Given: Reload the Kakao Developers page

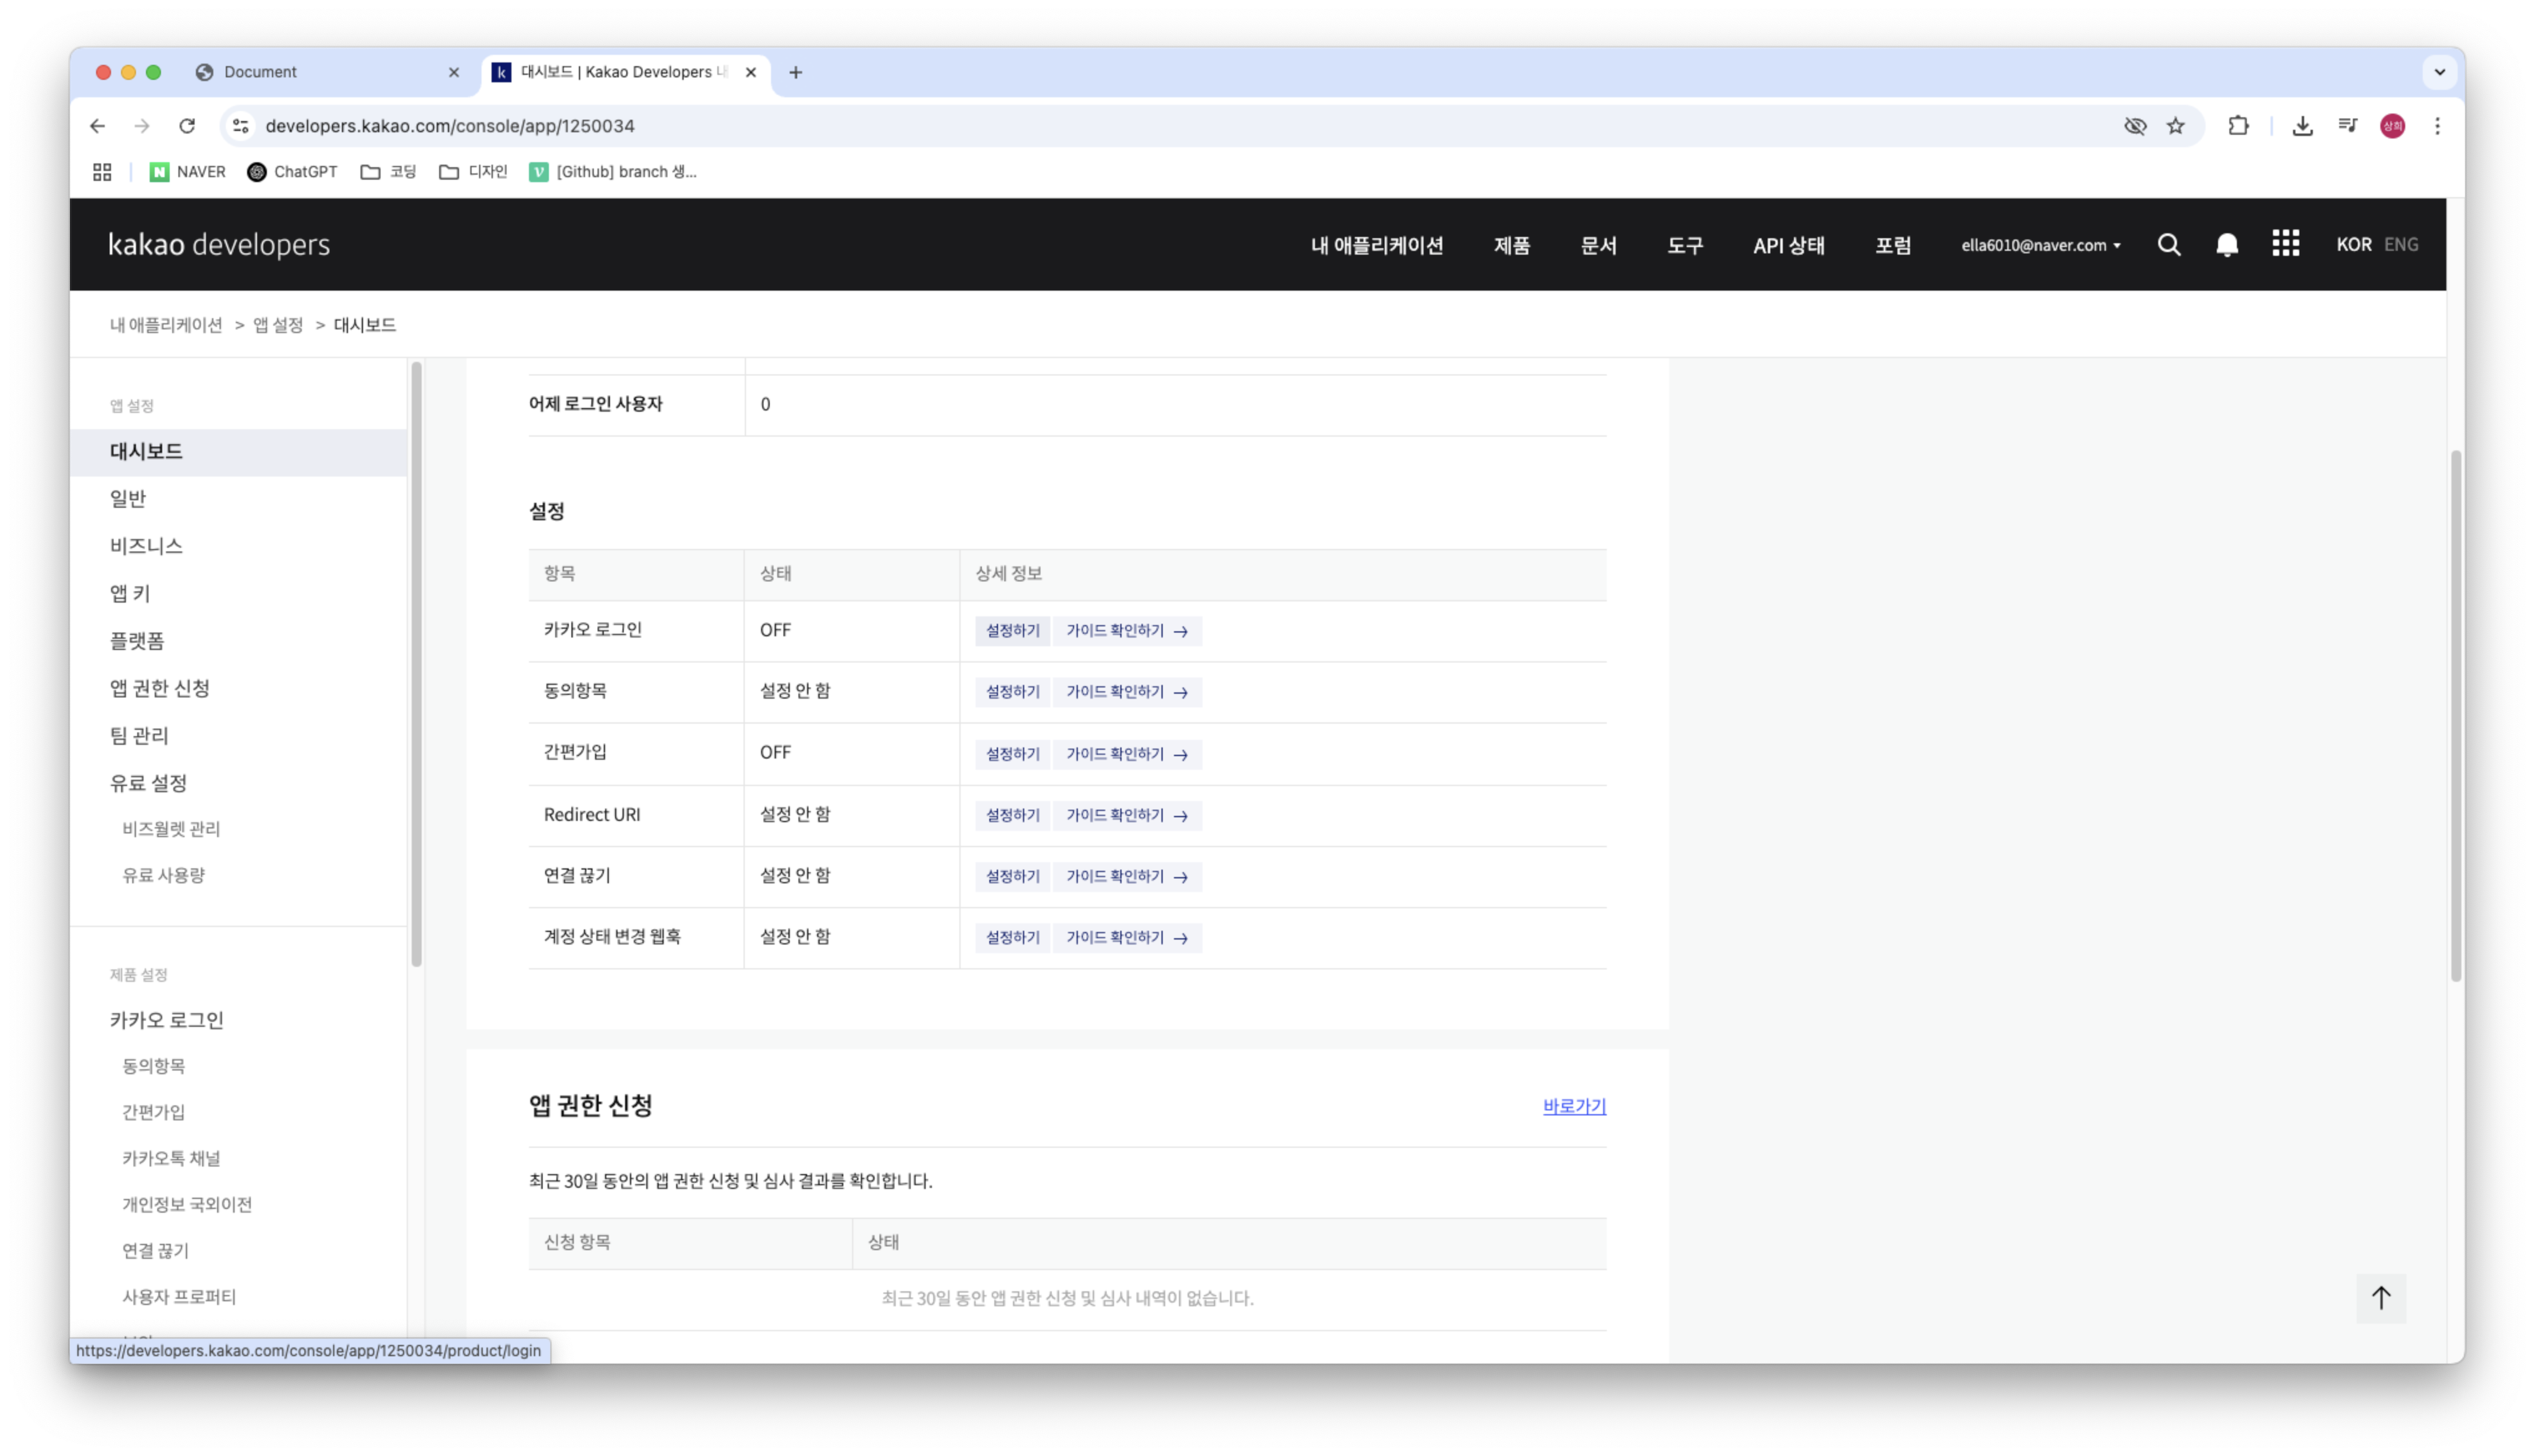Looking at the screenshot, I should pyautogui.click(x=187, y=126).
